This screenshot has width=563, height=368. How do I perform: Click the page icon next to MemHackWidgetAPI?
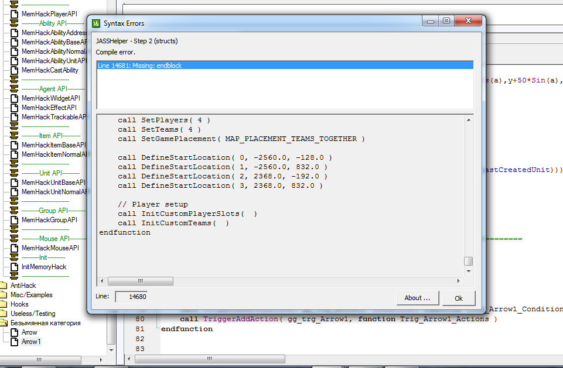pos(15,98)
